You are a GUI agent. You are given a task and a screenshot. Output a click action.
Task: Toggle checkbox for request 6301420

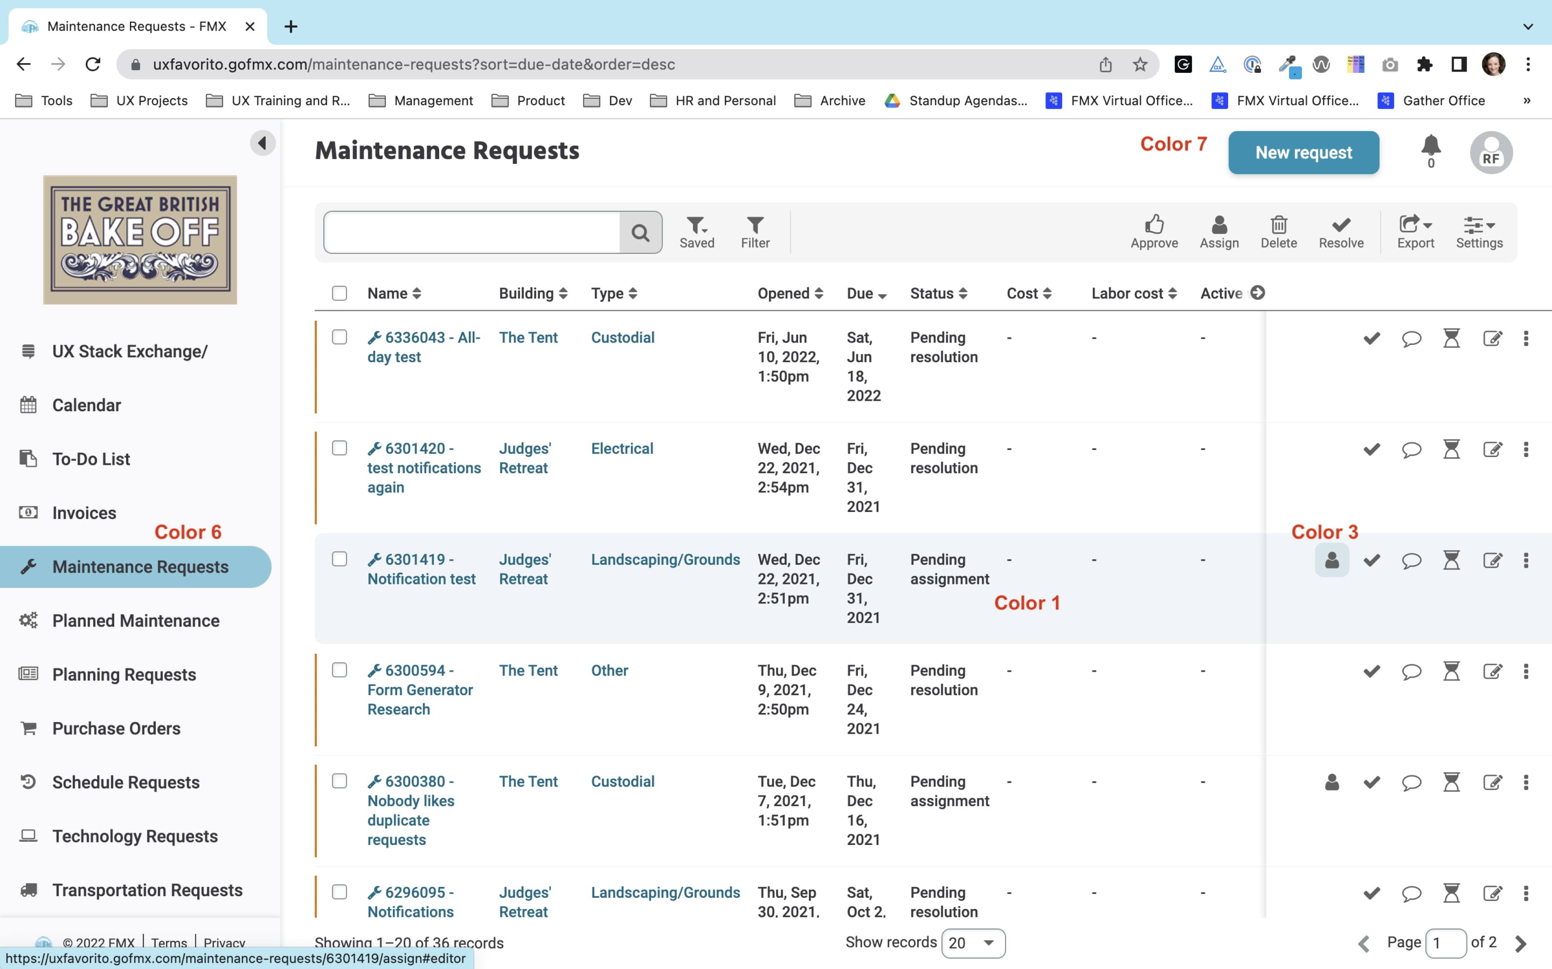[339, 447]
